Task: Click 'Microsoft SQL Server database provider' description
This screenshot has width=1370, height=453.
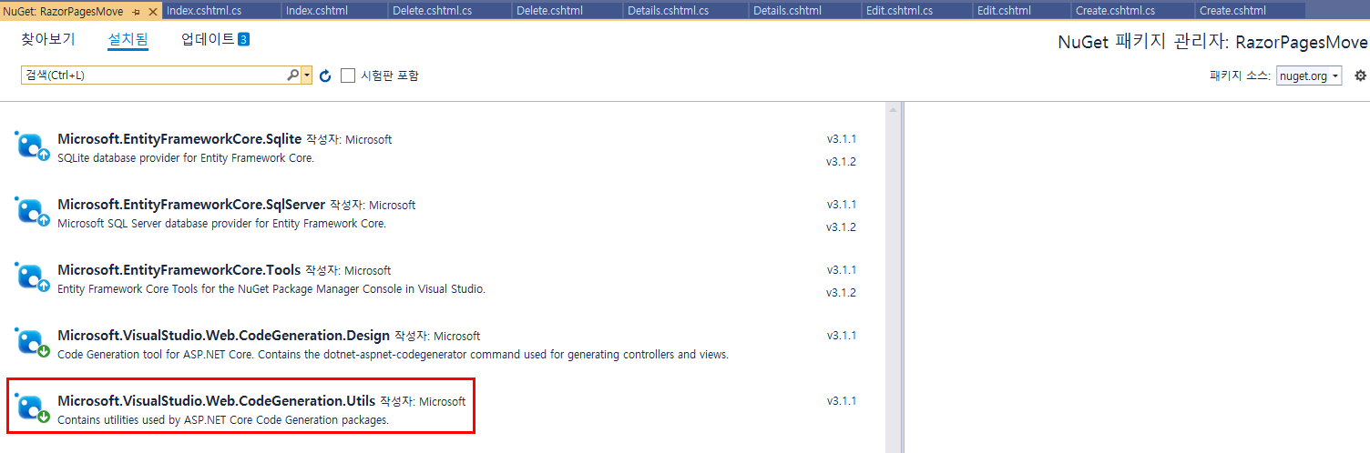Action: (221, 224)
